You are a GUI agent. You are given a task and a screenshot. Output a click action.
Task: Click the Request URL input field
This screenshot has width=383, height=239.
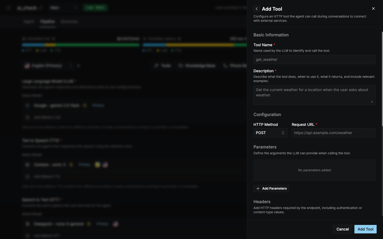click(334, 133)
